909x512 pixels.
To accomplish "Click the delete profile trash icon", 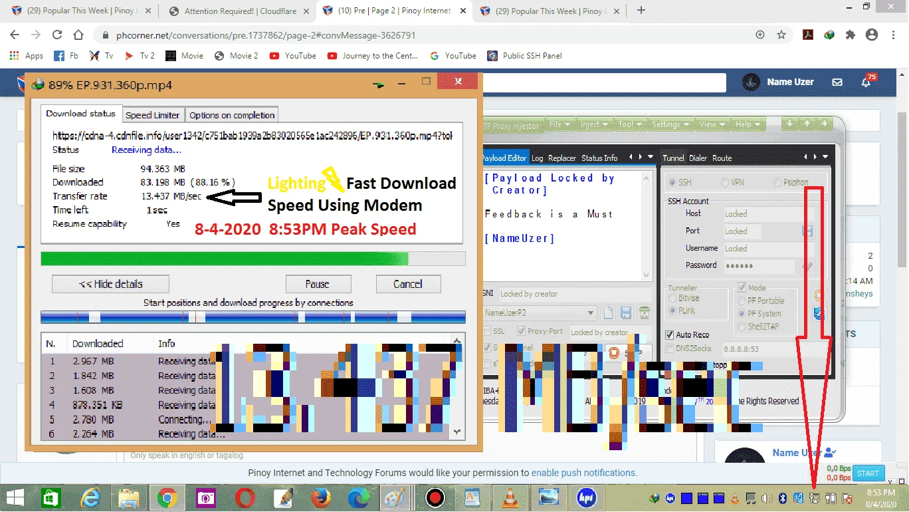I will pos(644,313).
